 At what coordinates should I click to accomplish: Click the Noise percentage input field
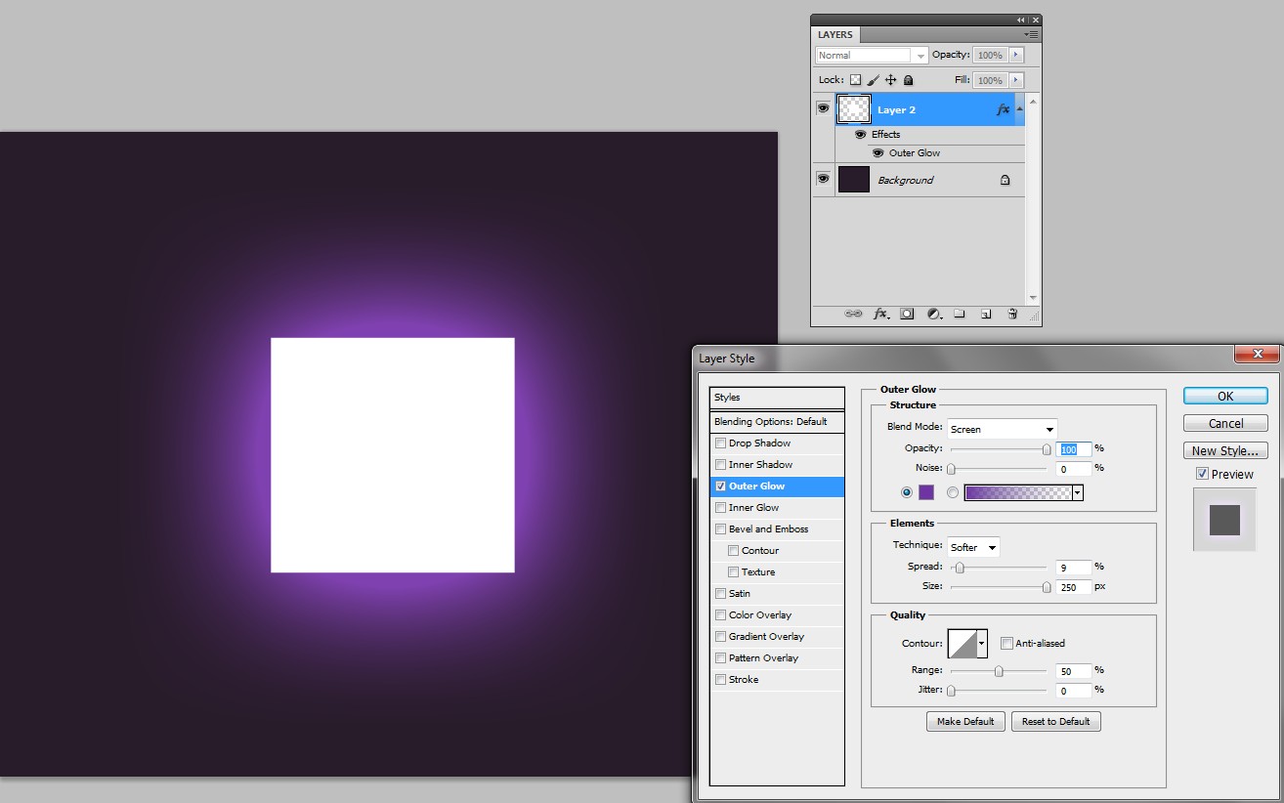click(x=1074, y=469)
